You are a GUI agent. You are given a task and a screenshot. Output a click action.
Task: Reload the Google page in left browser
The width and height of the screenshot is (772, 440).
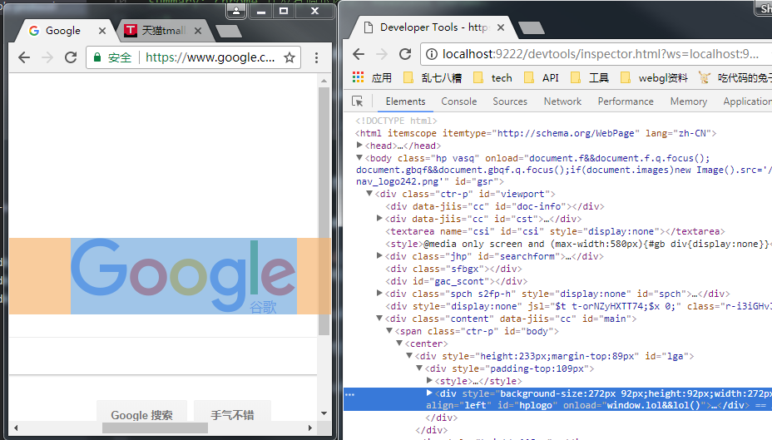(71, 57)
